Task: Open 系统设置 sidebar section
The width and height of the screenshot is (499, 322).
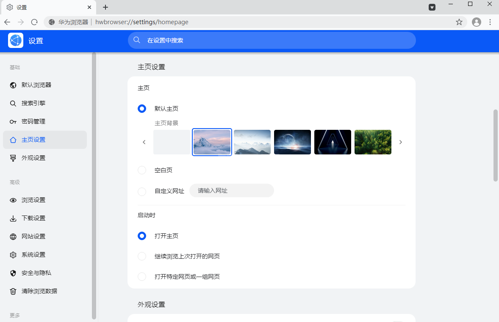Action: pos(45,255)
